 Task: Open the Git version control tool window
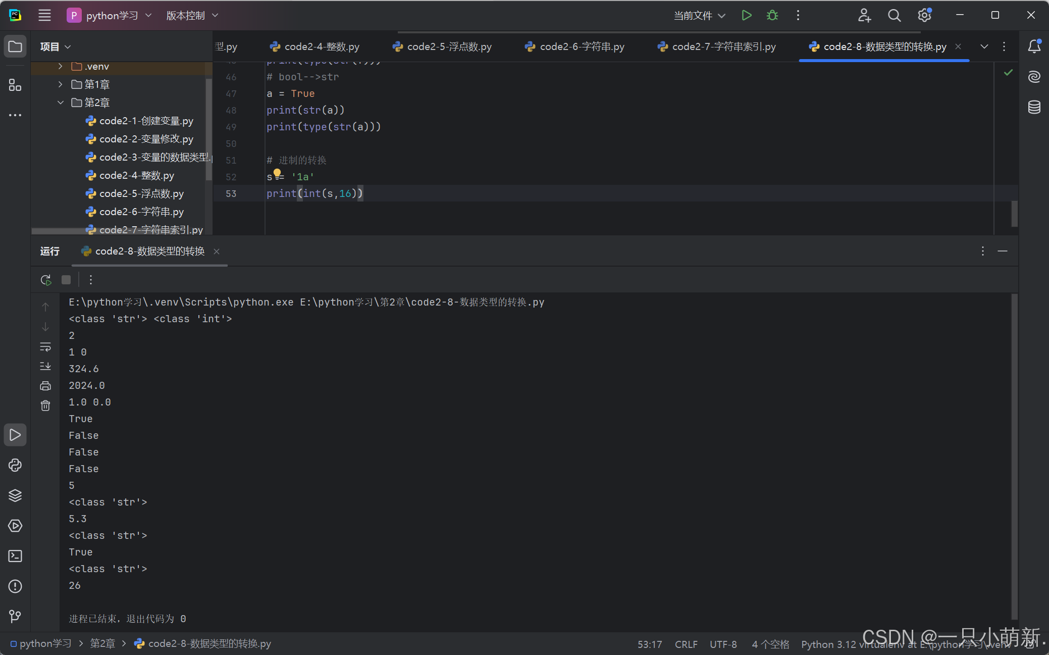[x=15, y=616]
